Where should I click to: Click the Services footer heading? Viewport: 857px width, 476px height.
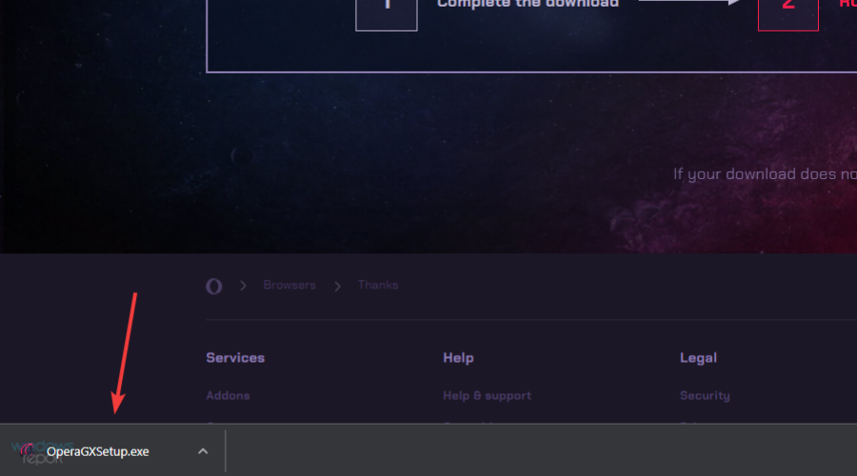tap(235, 357)
